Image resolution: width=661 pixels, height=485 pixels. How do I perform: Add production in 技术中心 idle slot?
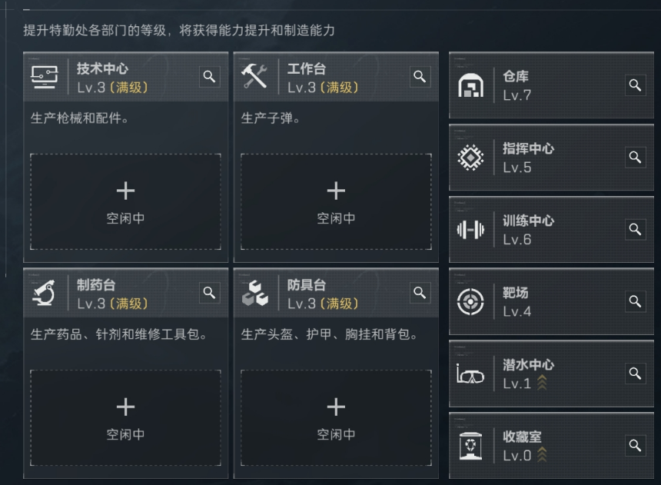(125, 201)
